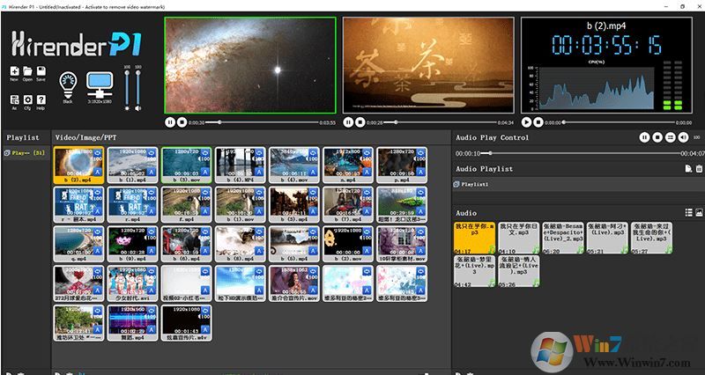Stop the second preview player
The height and width of the screenshot is (375, 705).
click(360, 122)
